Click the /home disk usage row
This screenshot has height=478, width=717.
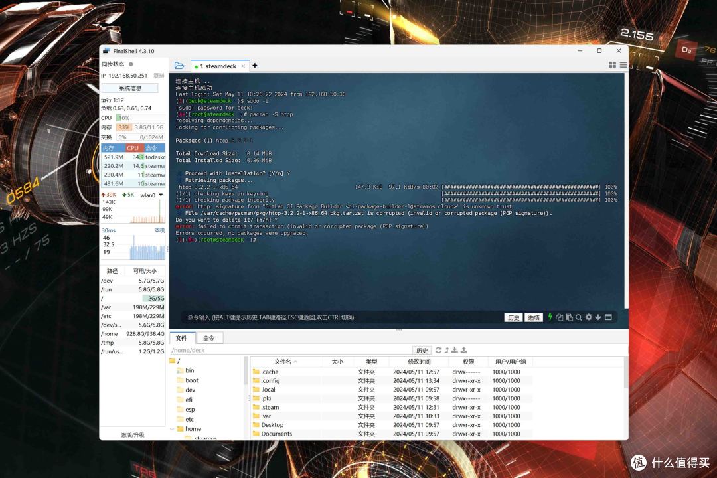(133, 334)
